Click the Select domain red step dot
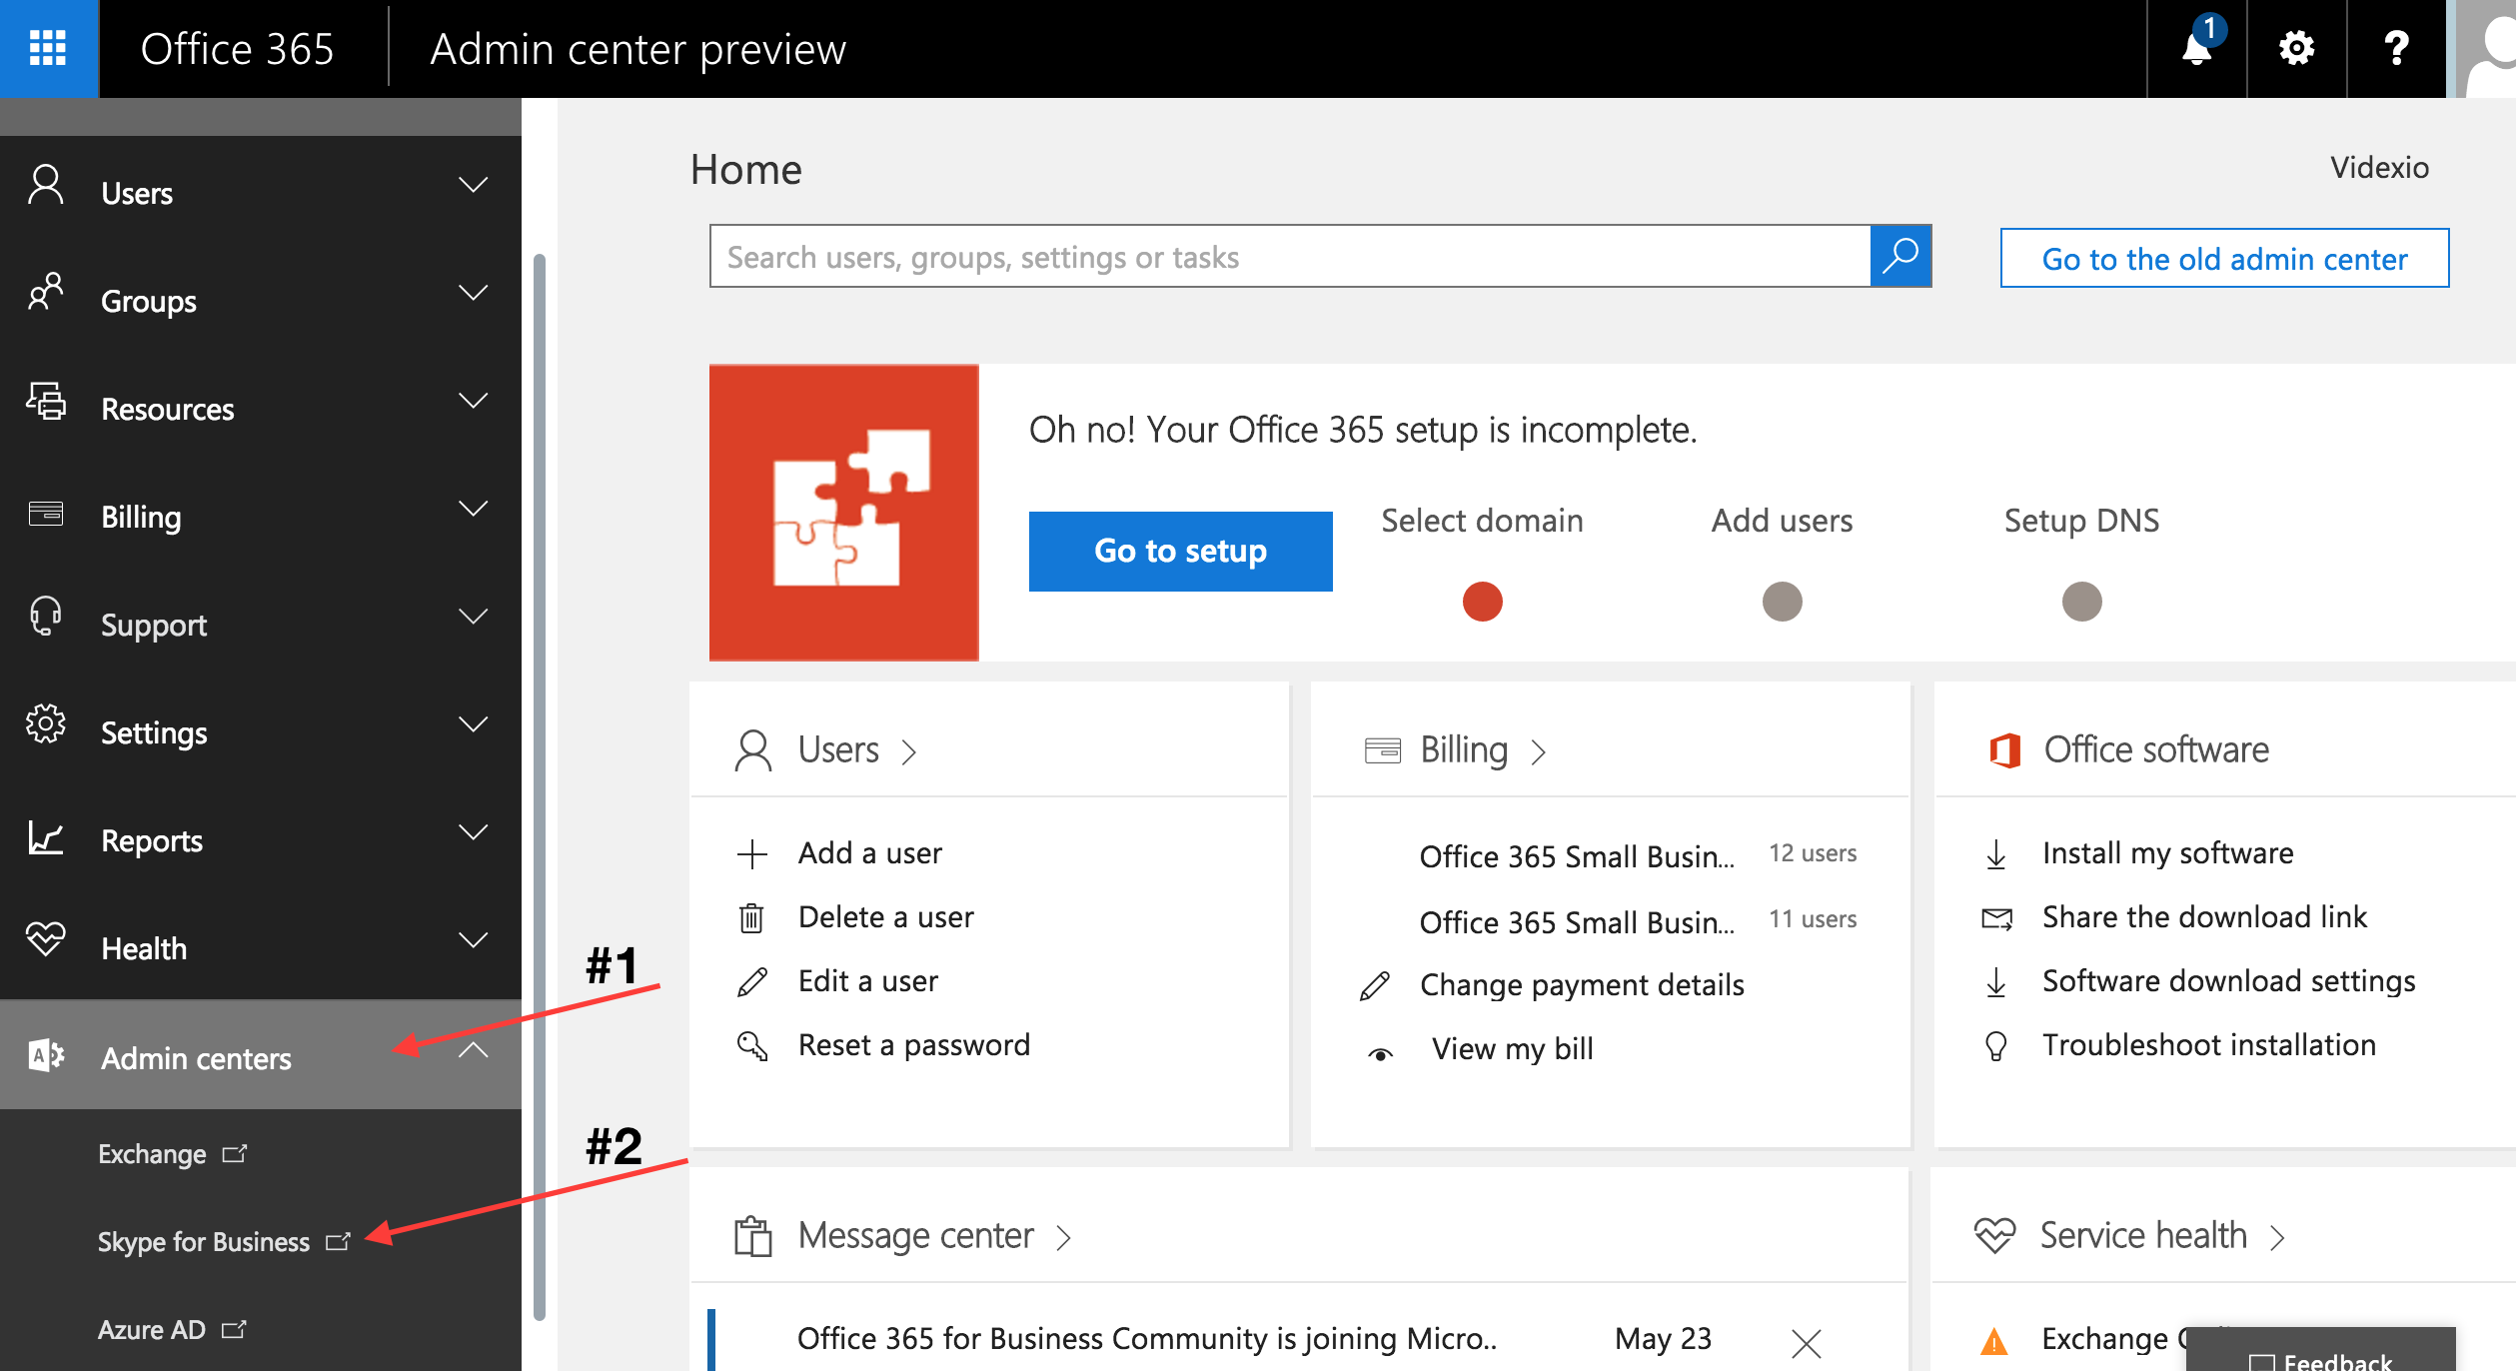 pos(1482,602)
